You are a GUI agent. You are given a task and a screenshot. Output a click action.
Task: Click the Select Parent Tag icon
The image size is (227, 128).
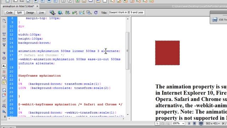point(4,53)
